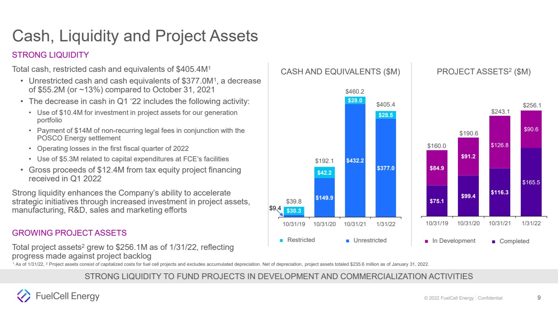Image resolution: width=558 pixels, height=313 pixels.
Task: Click 1/31/22 on the cash chart axis
Action: (x=386, y=224)
